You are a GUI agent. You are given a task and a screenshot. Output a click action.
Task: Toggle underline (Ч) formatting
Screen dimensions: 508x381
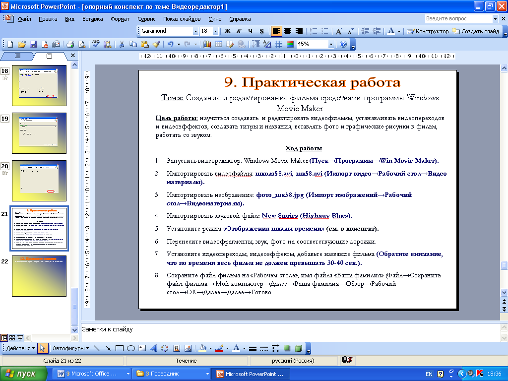(x=251, y=31)
